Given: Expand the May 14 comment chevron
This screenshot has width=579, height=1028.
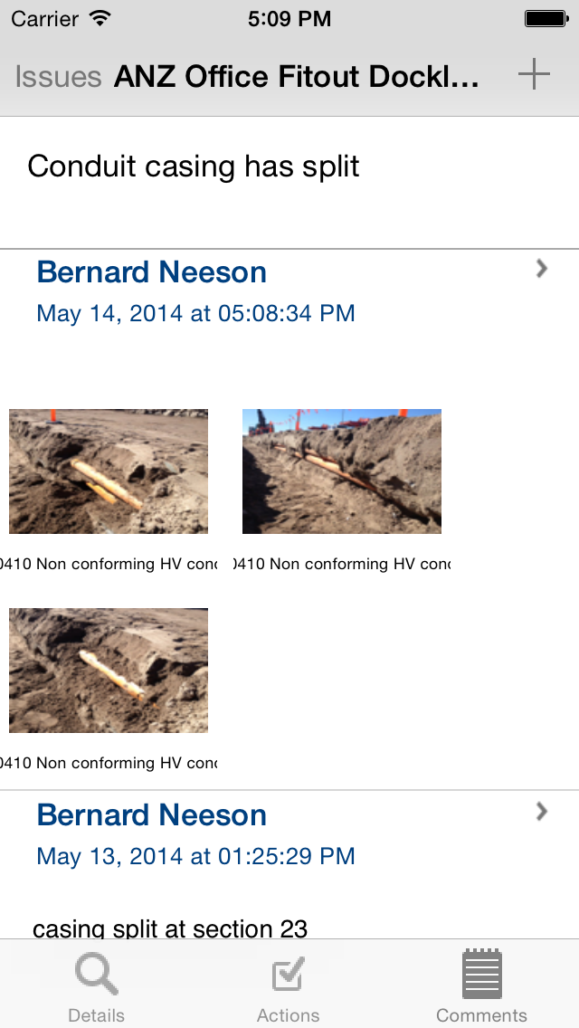Looking at the screenshot, I should pos(542,268).
